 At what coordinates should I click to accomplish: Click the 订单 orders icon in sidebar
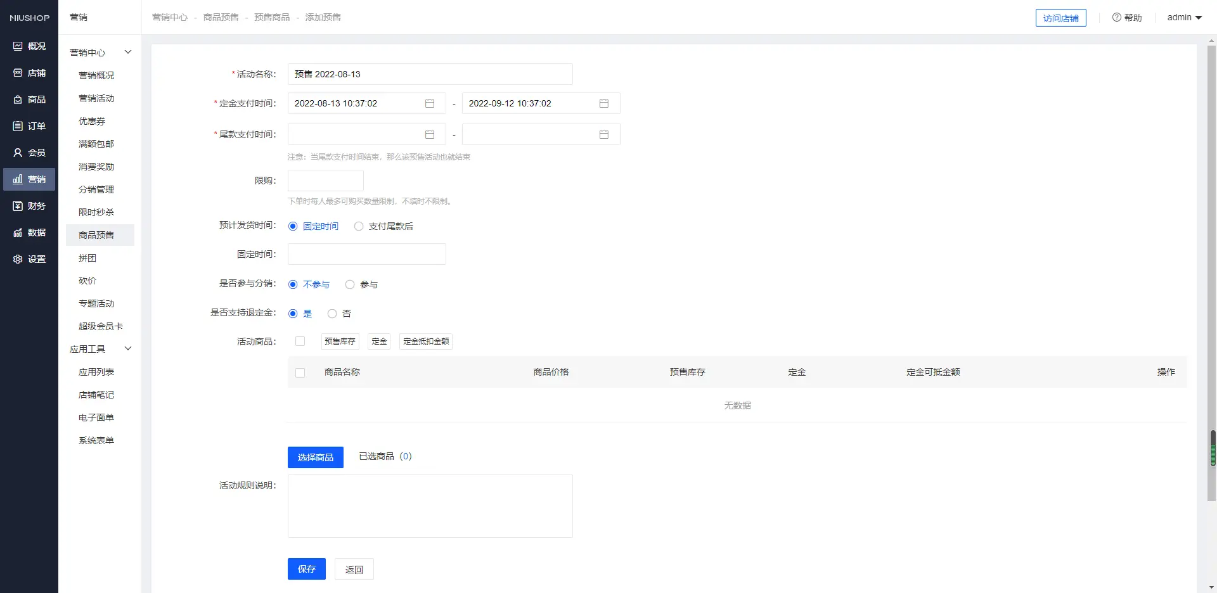[x=18, y=126]
